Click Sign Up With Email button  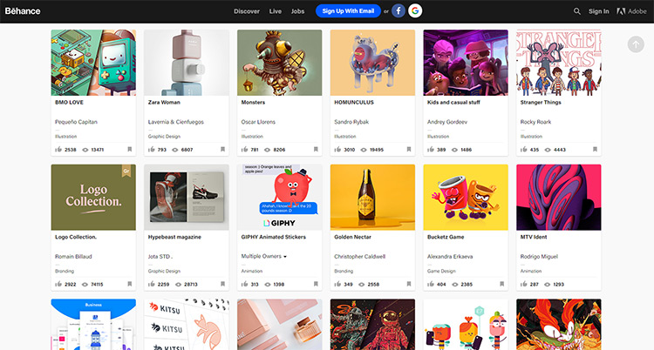tap(348, 10)
